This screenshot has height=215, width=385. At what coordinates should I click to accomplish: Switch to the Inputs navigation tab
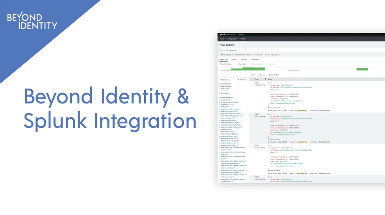[222, 39]
